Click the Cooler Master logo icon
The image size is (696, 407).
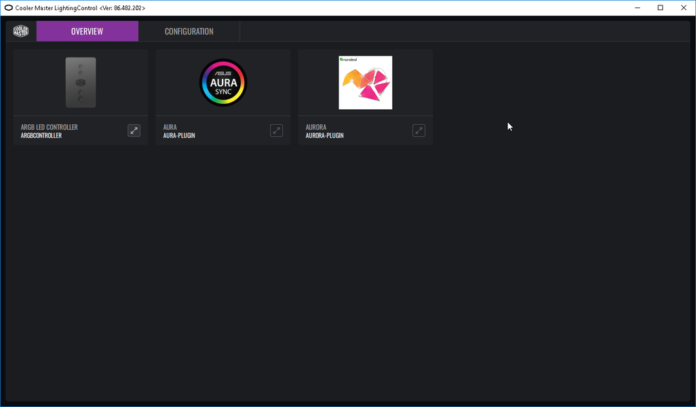[x=20, y=31]
